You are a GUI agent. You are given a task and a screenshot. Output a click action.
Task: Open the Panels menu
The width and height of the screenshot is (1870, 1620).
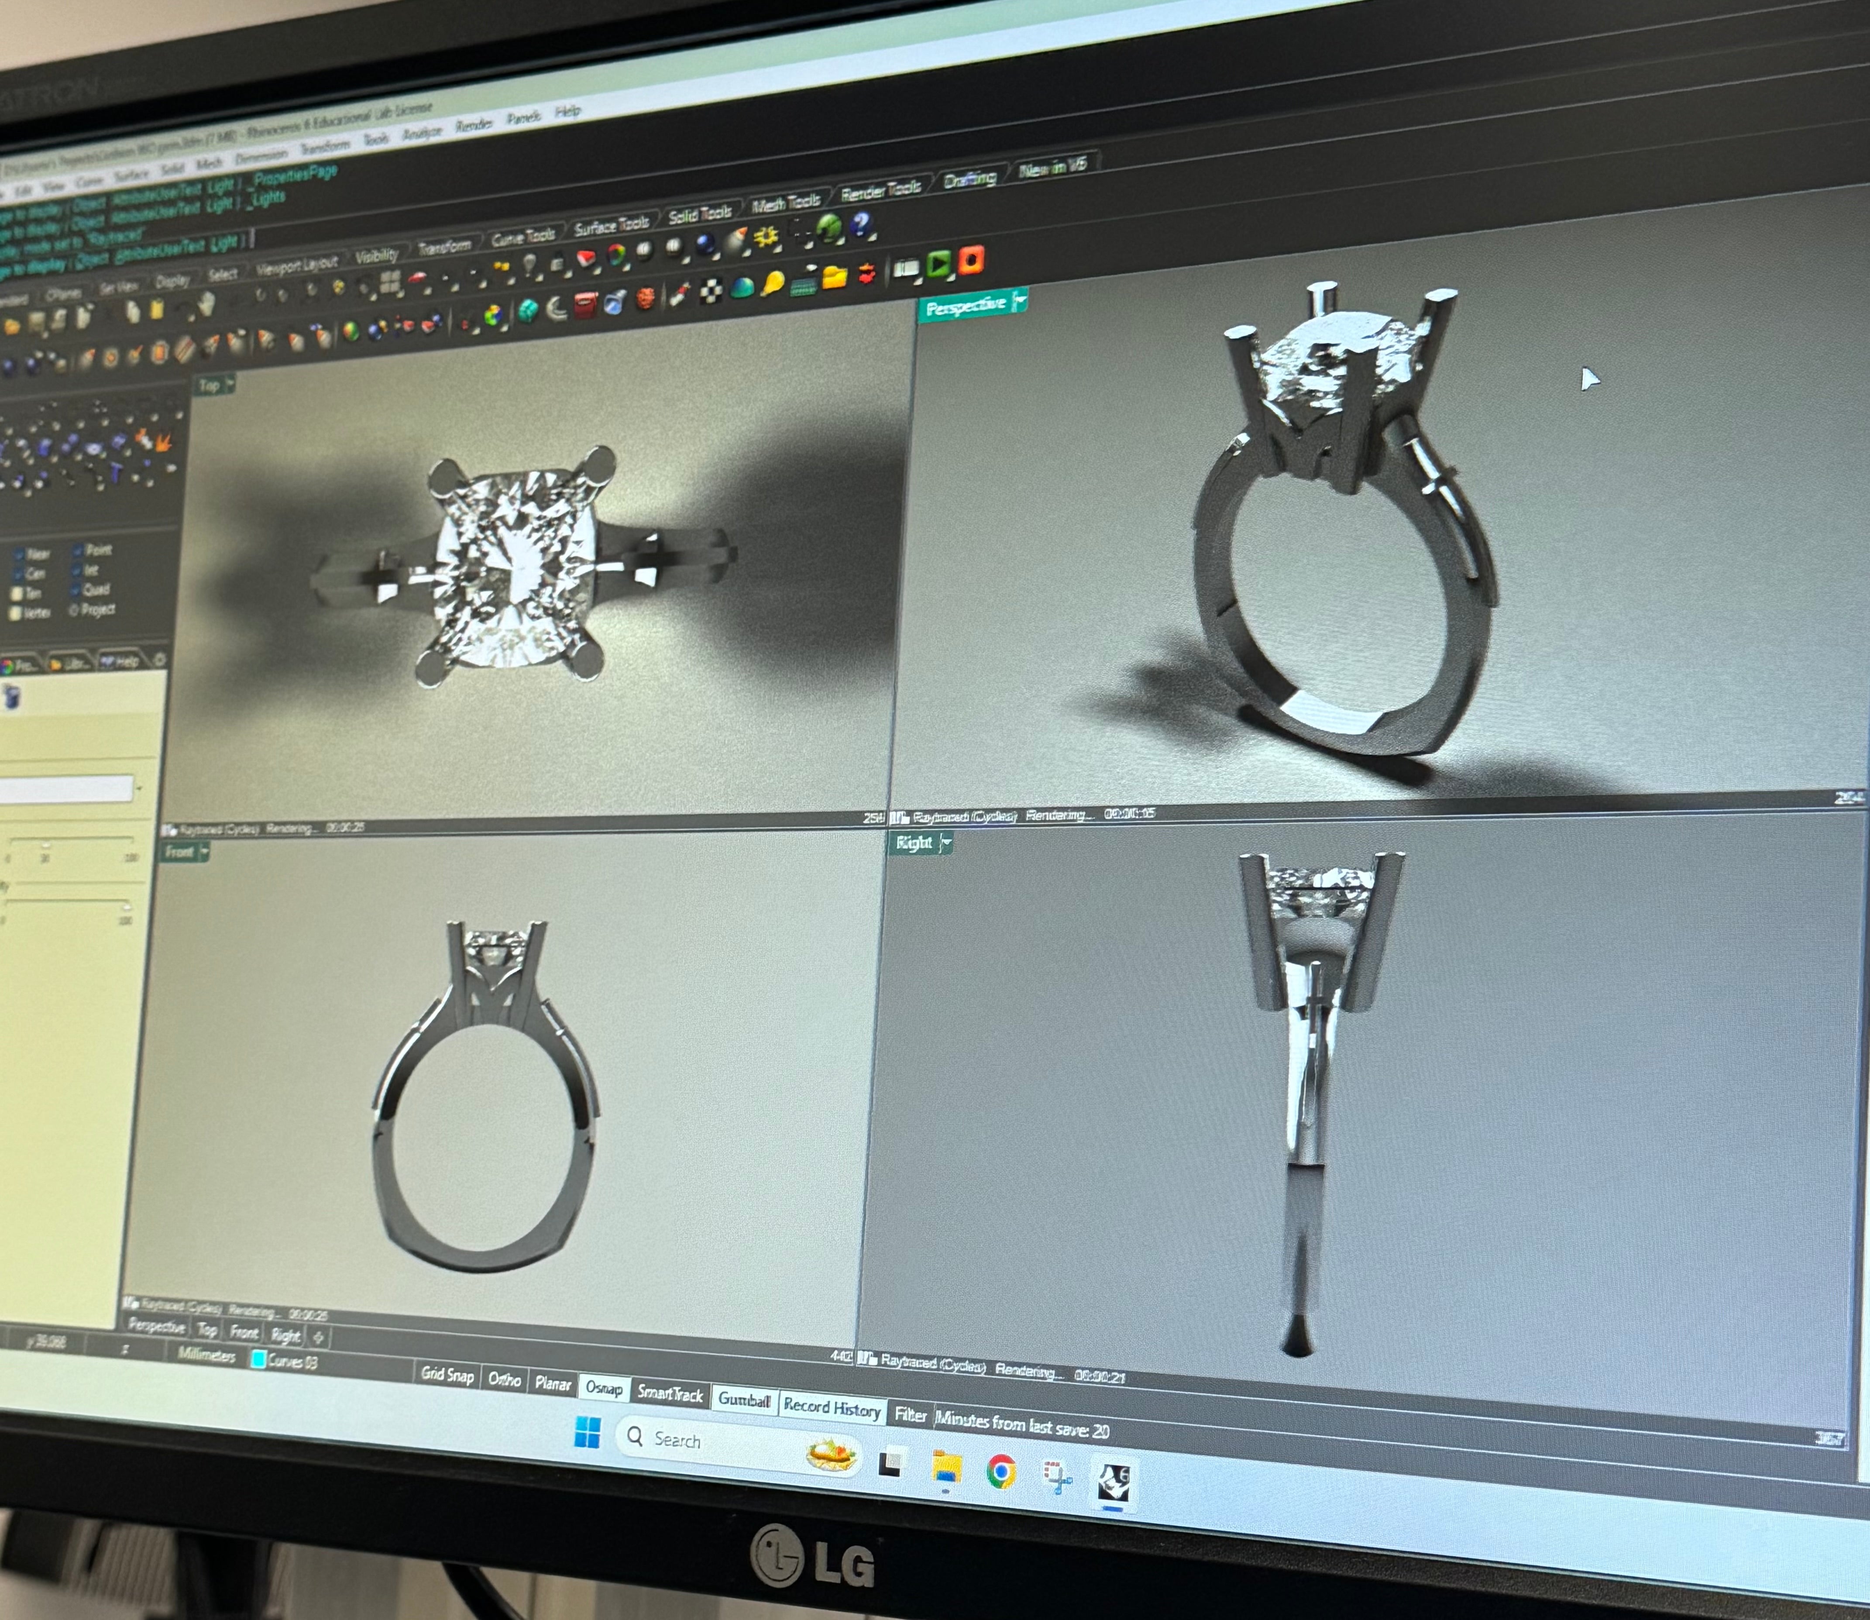523,117
